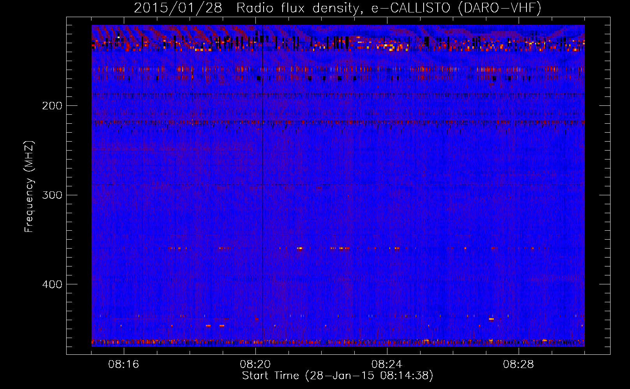Click the plot title 'Radio flux density, e-CALLISTO (DARO-VHF)'
The image size is (630, 389).
pyautogui.click(x=389, y=8)
